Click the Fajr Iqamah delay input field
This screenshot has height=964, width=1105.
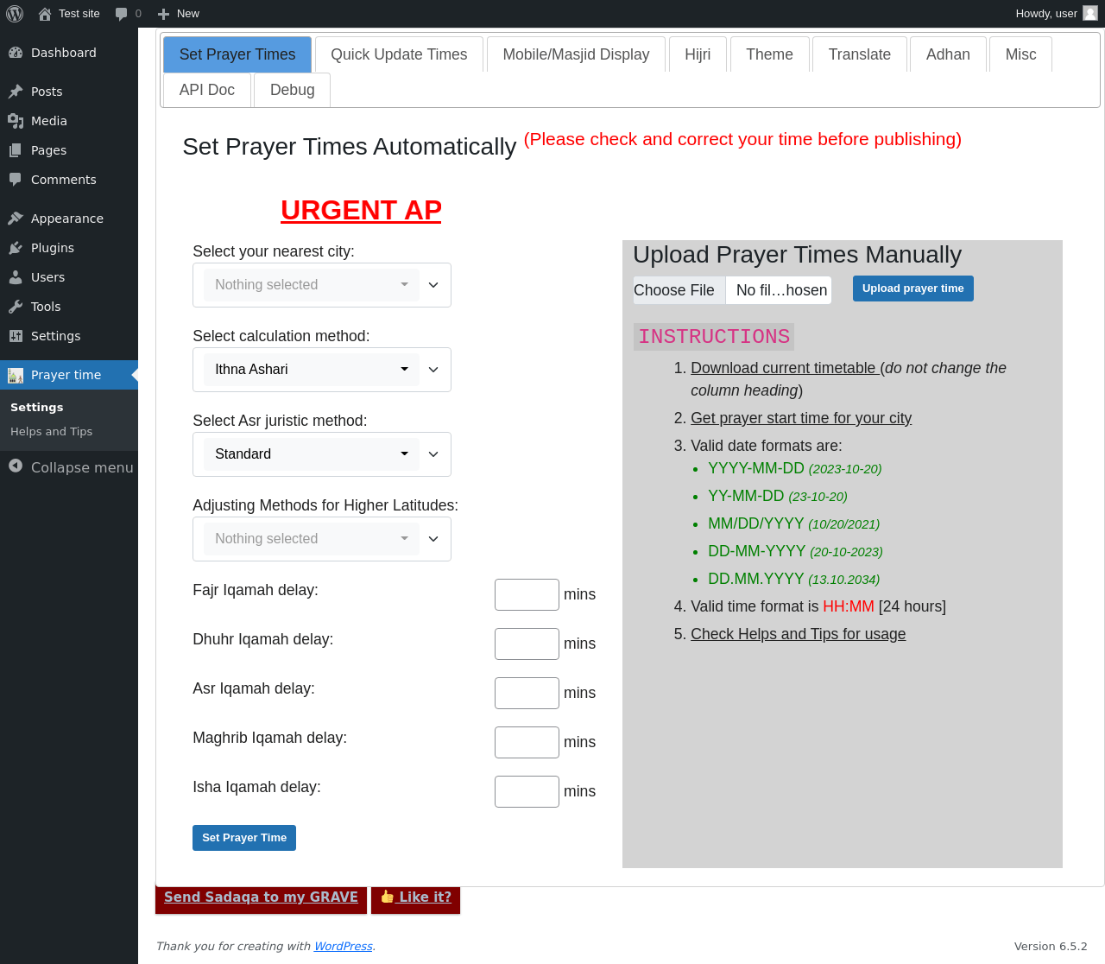click(x=527, y=594)
